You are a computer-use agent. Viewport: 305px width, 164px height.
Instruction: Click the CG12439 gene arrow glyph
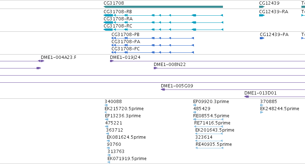[x=262, y=7]
